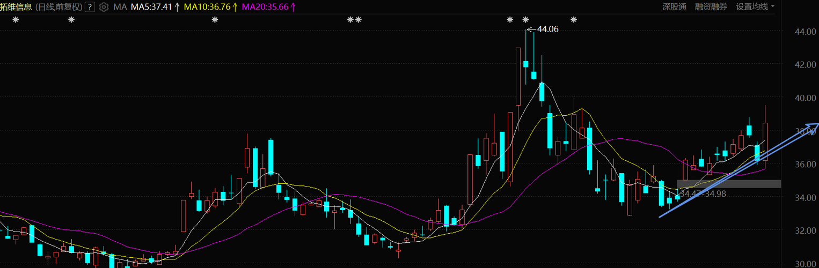The height and width of the screenshot is (268, 819).
Task: Click the 42.00 price axis label
Action: click(805, 64)
